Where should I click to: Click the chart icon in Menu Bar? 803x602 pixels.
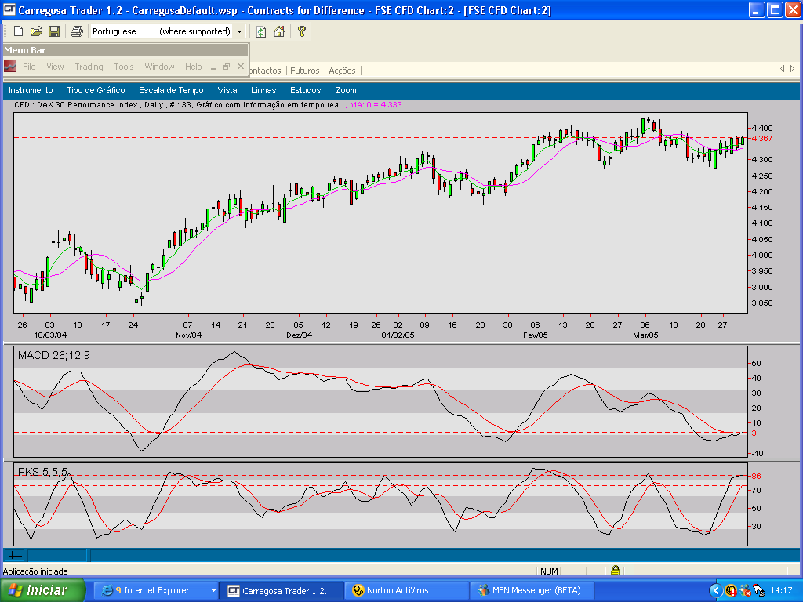click(x=10, y=67)
